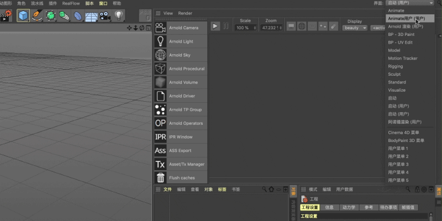Click Object Manager home path icon
The width and height of the screenshot is (442, 221).
pos(271,189)
